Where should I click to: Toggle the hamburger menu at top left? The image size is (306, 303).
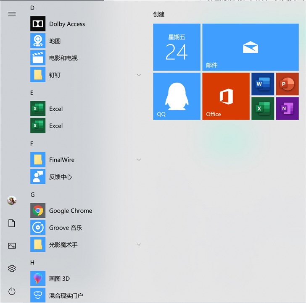12,14
